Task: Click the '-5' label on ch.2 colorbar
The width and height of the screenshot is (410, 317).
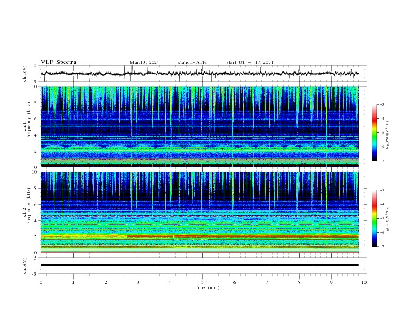Action: pos(382,218)
